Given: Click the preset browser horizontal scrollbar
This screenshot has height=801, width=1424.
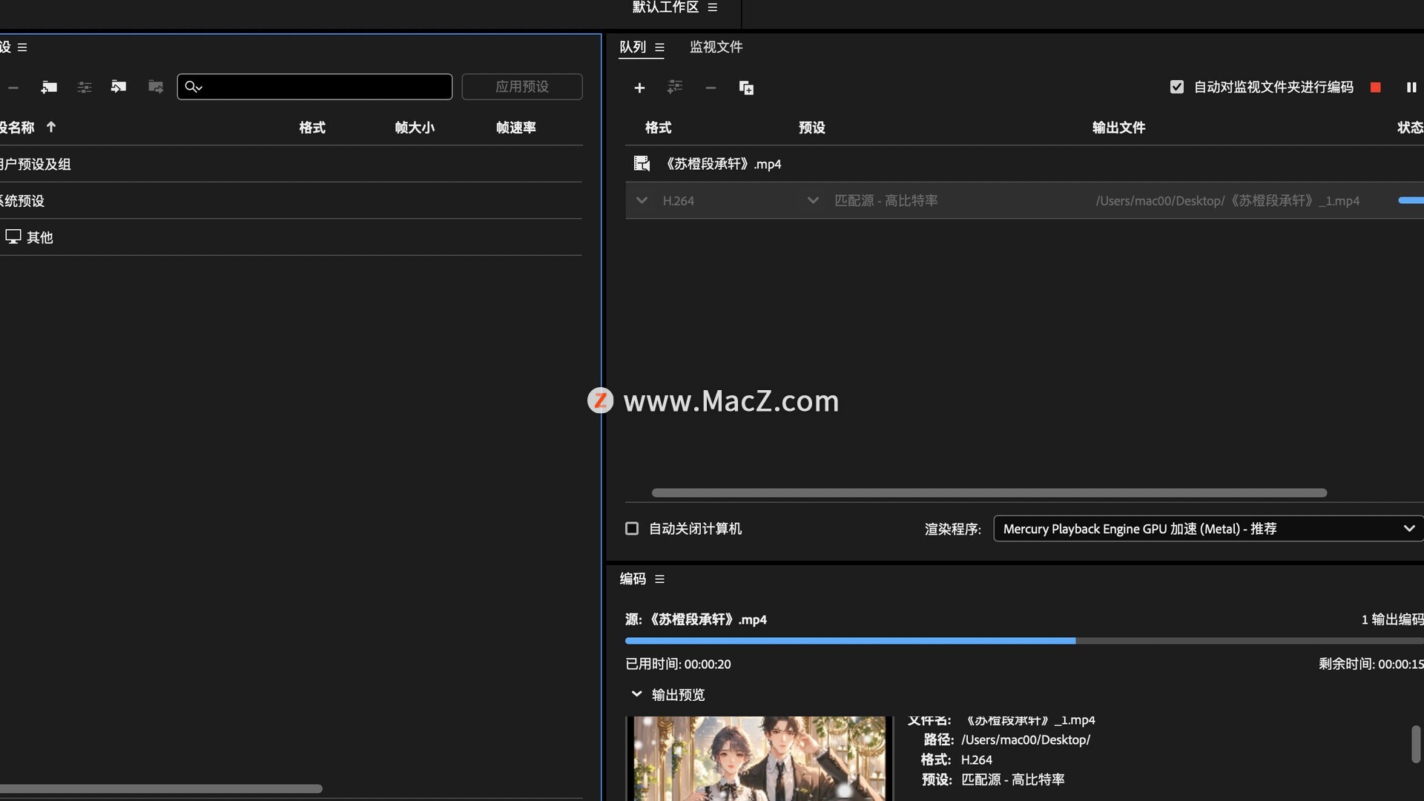Looking at the screenshot, I should click(161, 788).
